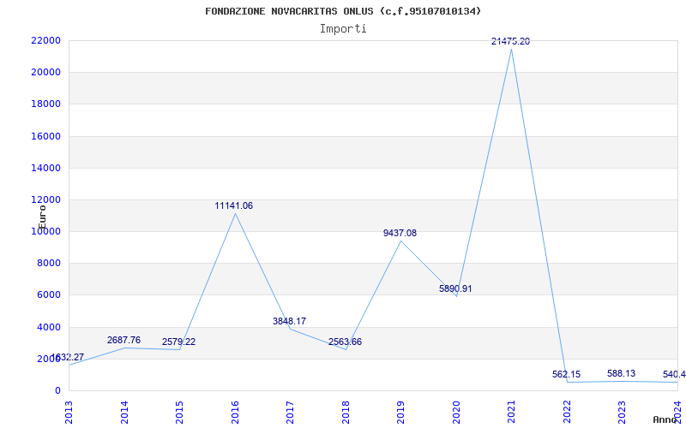Viewport: 686px width, 428px height.
Task: Click the line peak point at 2021
Action: pos(511,49)
